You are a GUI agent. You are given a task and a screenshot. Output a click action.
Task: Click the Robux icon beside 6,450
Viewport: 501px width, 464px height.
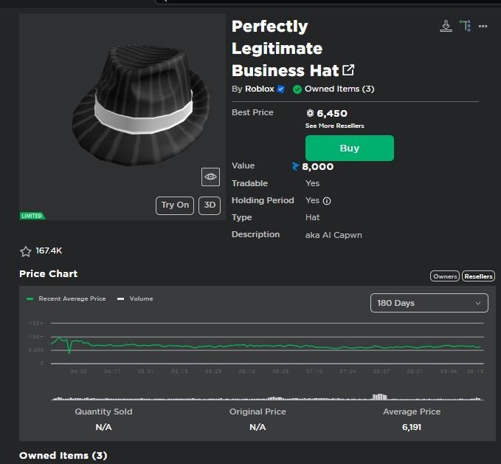[310, 113]
